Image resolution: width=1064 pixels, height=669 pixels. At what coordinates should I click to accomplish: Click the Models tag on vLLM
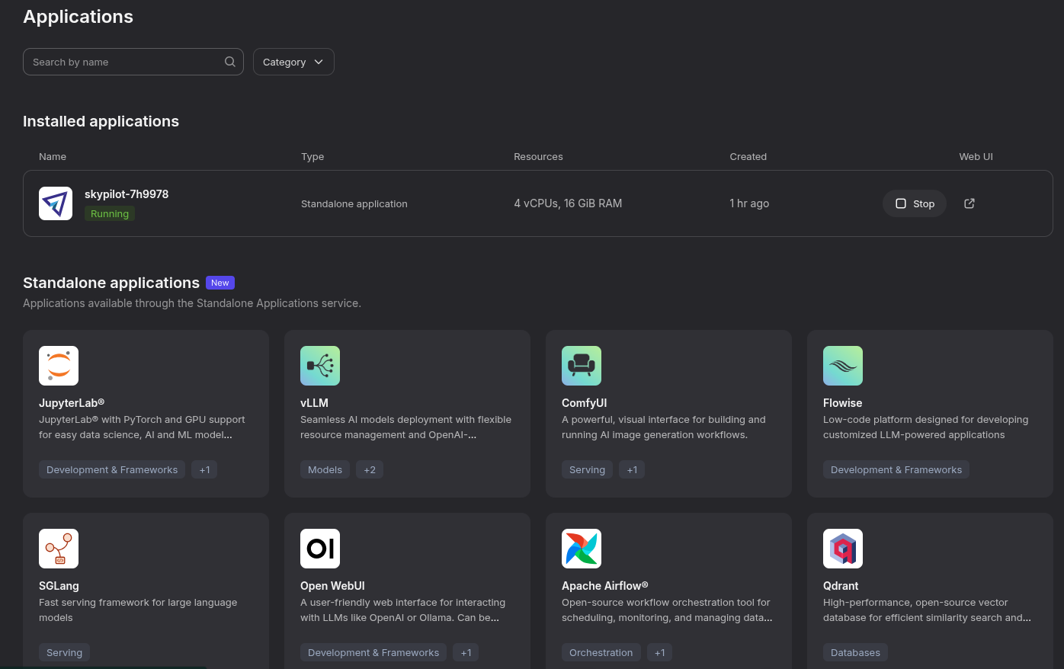click(325, 469)
